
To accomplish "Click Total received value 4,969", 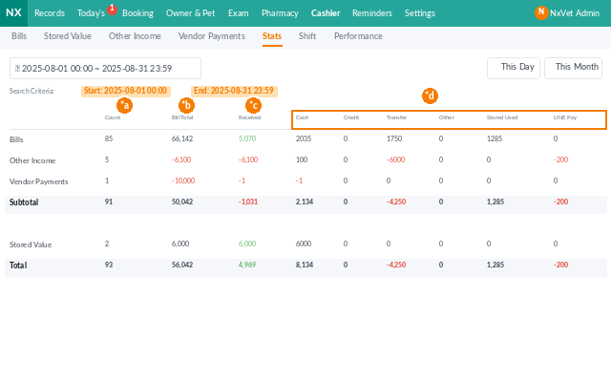I will click(x=247, y=265).
